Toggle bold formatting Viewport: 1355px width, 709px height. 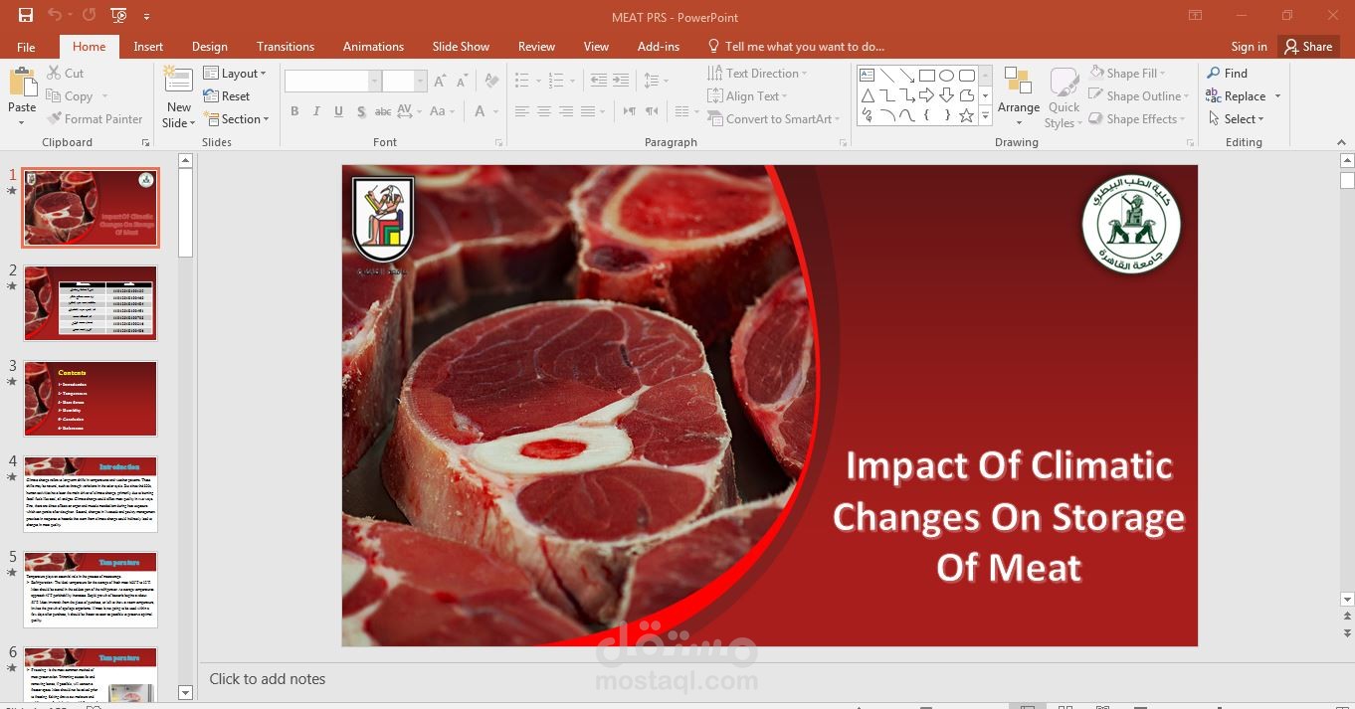[x=294, y=111]
